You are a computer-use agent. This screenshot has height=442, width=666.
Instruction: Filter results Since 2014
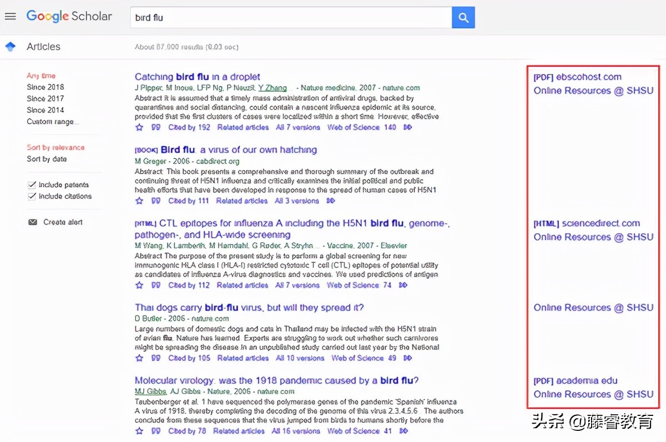(46, 110)
